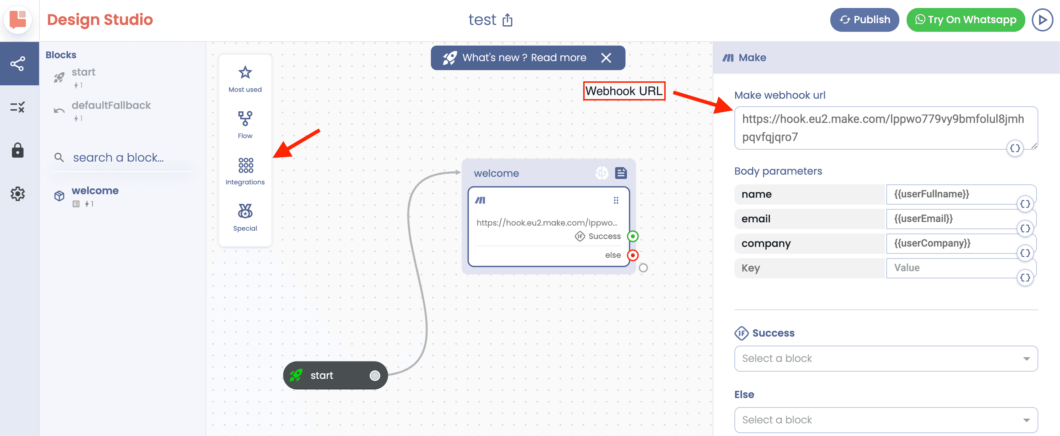The height and width of the screenshot is (436, 1060).
Task: Click the welcome block title on canvas
Action: 496,173
